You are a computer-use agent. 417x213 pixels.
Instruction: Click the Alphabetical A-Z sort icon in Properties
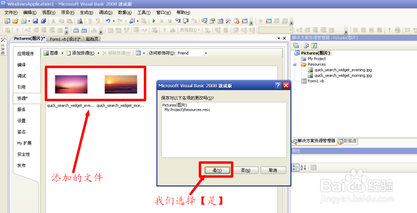tap(303, 168)
